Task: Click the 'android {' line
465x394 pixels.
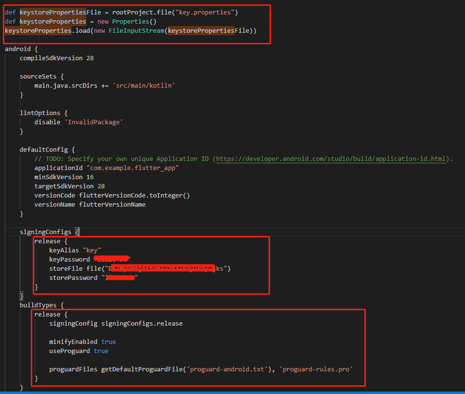Action: pyautogui.click(x=21, y=49)
